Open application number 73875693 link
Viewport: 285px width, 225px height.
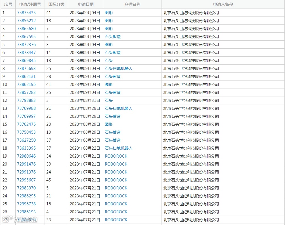tap(26, 69)
